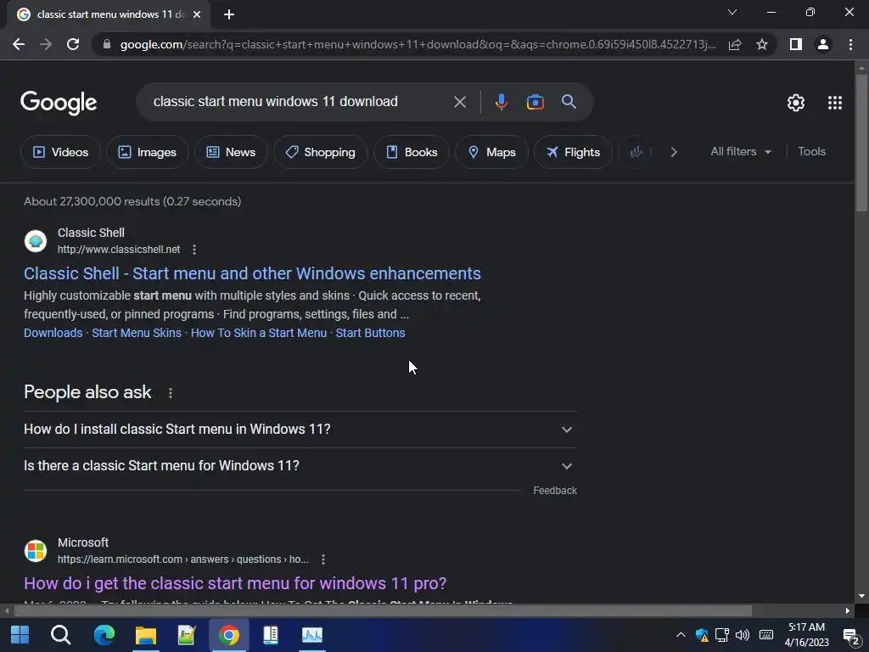Screen dimensions: 869x652
Task: Show more search filter chips
Action: click(x=674, y=152)
